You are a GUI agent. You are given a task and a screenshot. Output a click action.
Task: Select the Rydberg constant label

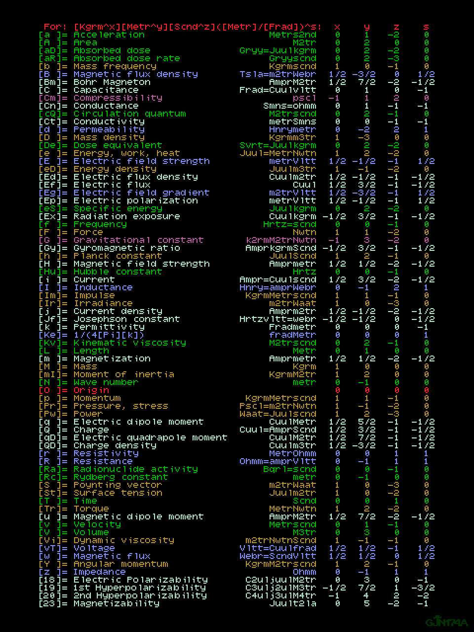(120, 477)
